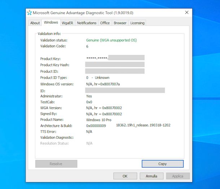Viewport: 220px width, 189px height.
Task: Click the disabled Resolve button
Action: (56, 164)
